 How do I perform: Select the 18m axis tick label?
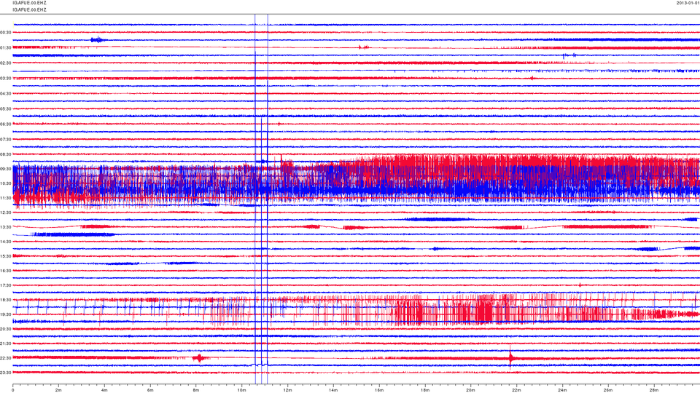424,390
